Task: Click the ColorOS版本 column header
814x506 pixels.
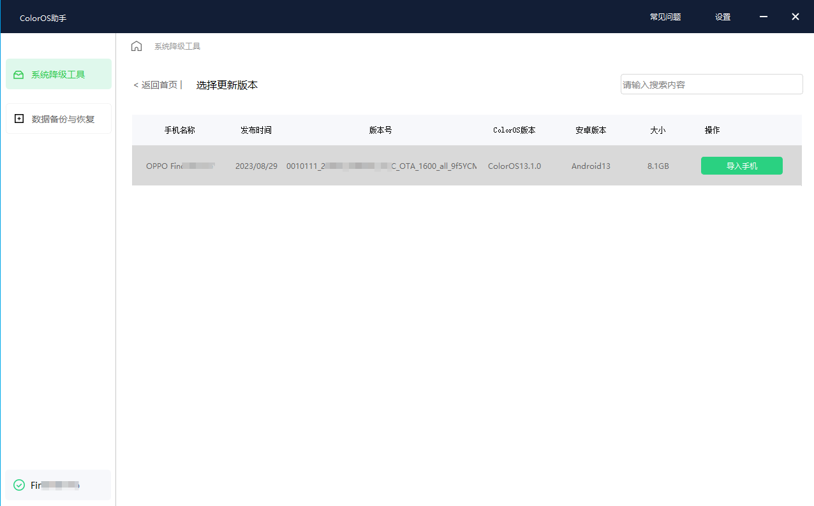Action: pyautogui.click(x=514, y=129)
